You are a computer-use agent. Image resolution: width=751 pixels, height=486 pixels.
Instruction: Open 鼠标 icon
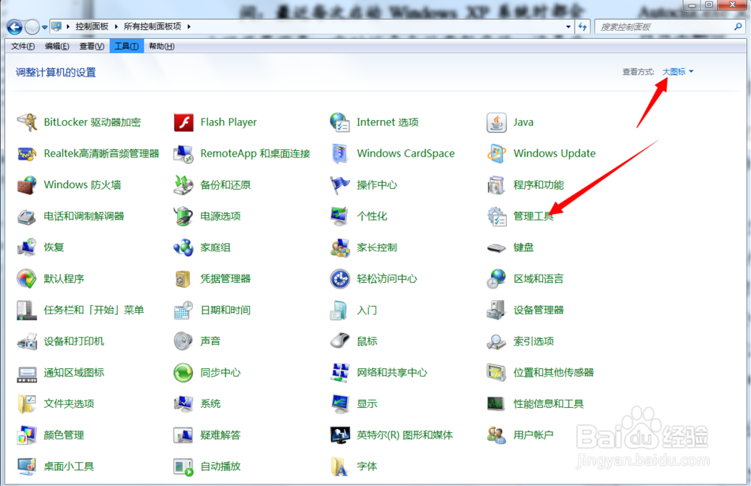pos(340,341)
